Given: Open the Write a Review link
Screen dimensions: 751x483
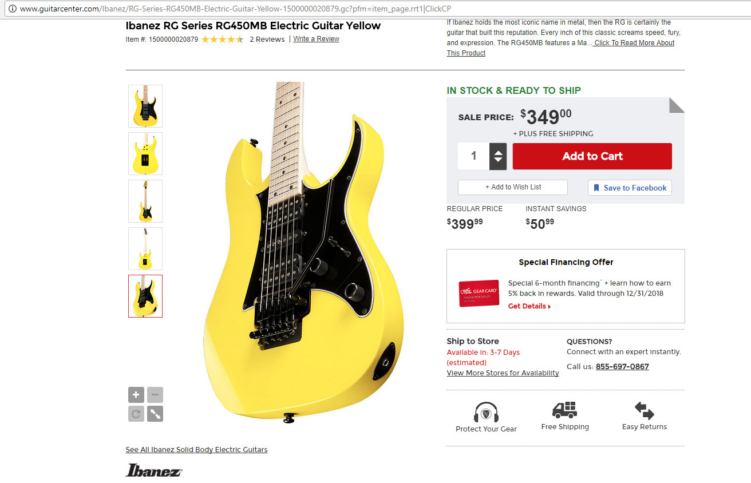Looking at the screenshot, I should point(317,39).
